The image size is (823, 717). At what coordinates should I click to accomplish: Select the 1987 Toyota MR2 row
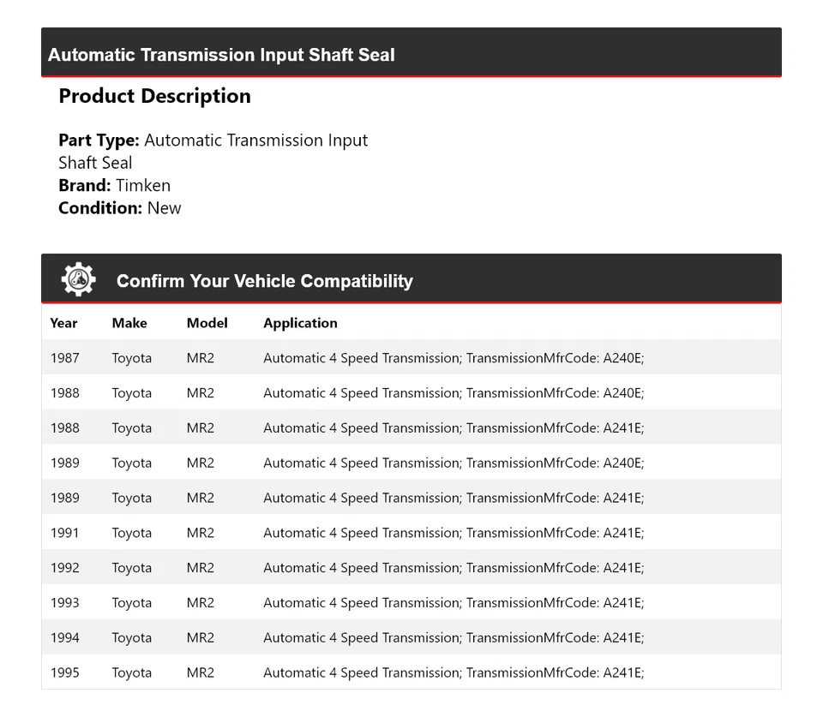pyautogui.click(x=411, y=358)
